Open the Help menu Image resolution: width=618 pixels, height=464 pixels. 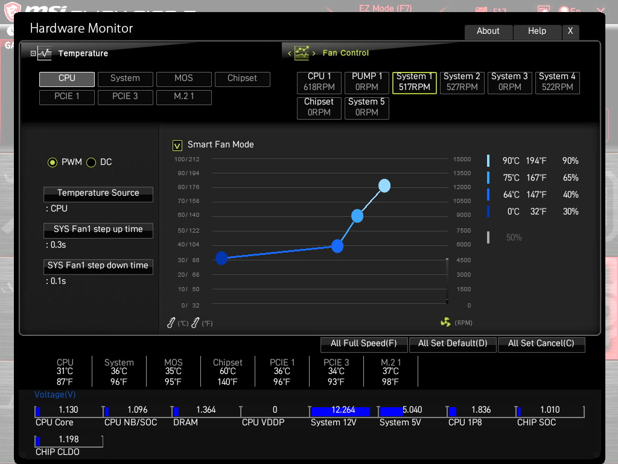[x=537, y=31]
